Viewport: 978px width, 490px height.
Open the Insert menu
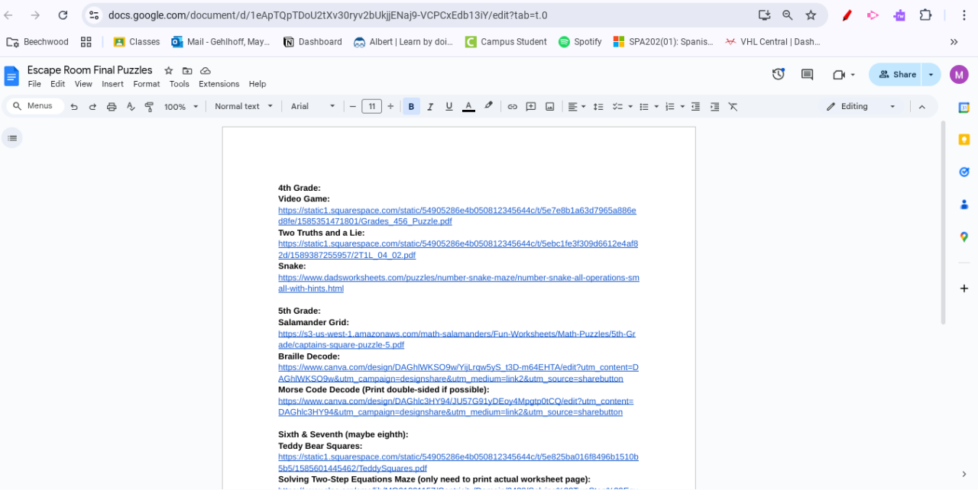pyautogui.click(x=112, y=84)
